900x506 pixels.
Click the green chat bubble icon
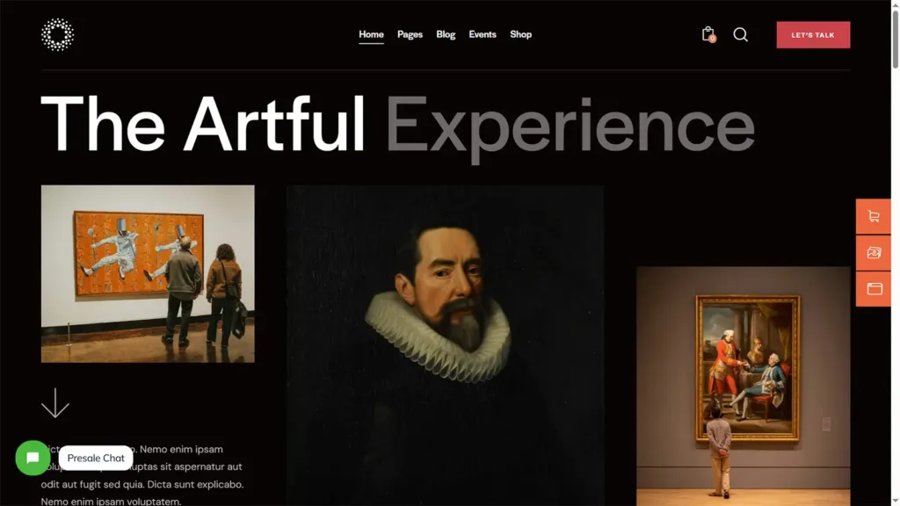[x=33, y=458]
